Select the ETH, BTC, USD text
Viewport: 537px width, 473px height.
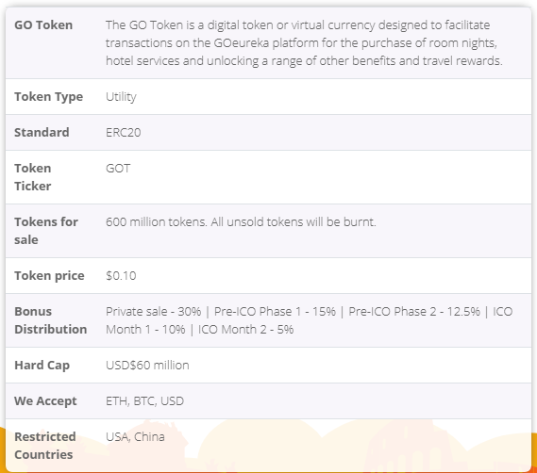tap(144, 401)
